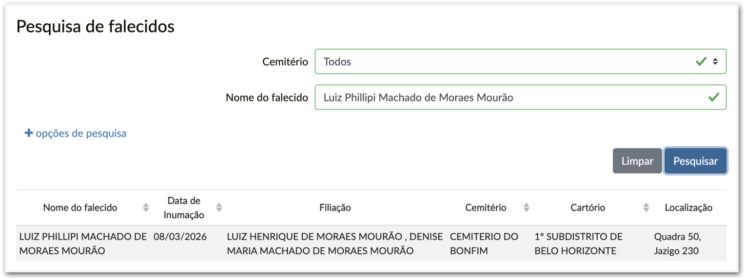The height and width of the screenshot is (278, 744).
Task: Click green checkmark in Cemitério field
Action: pos(701,62)
